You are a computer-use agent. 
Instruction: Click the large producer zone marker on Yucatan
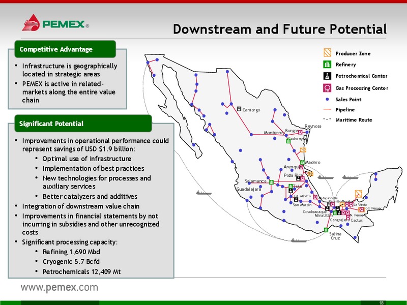tap(359, 194)
